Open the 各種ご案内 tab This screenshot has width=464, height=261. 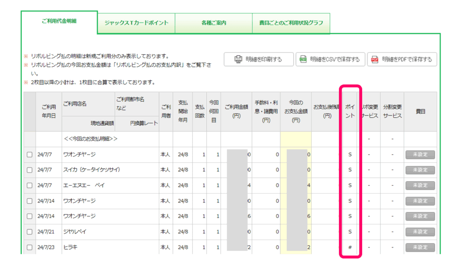tap(213, 23)
